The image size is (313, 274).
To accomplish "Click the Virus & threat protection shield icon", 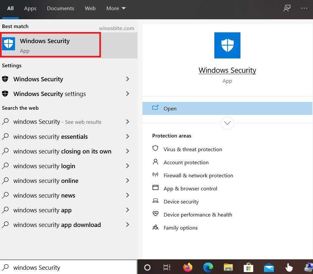I will tap(156, 149).
